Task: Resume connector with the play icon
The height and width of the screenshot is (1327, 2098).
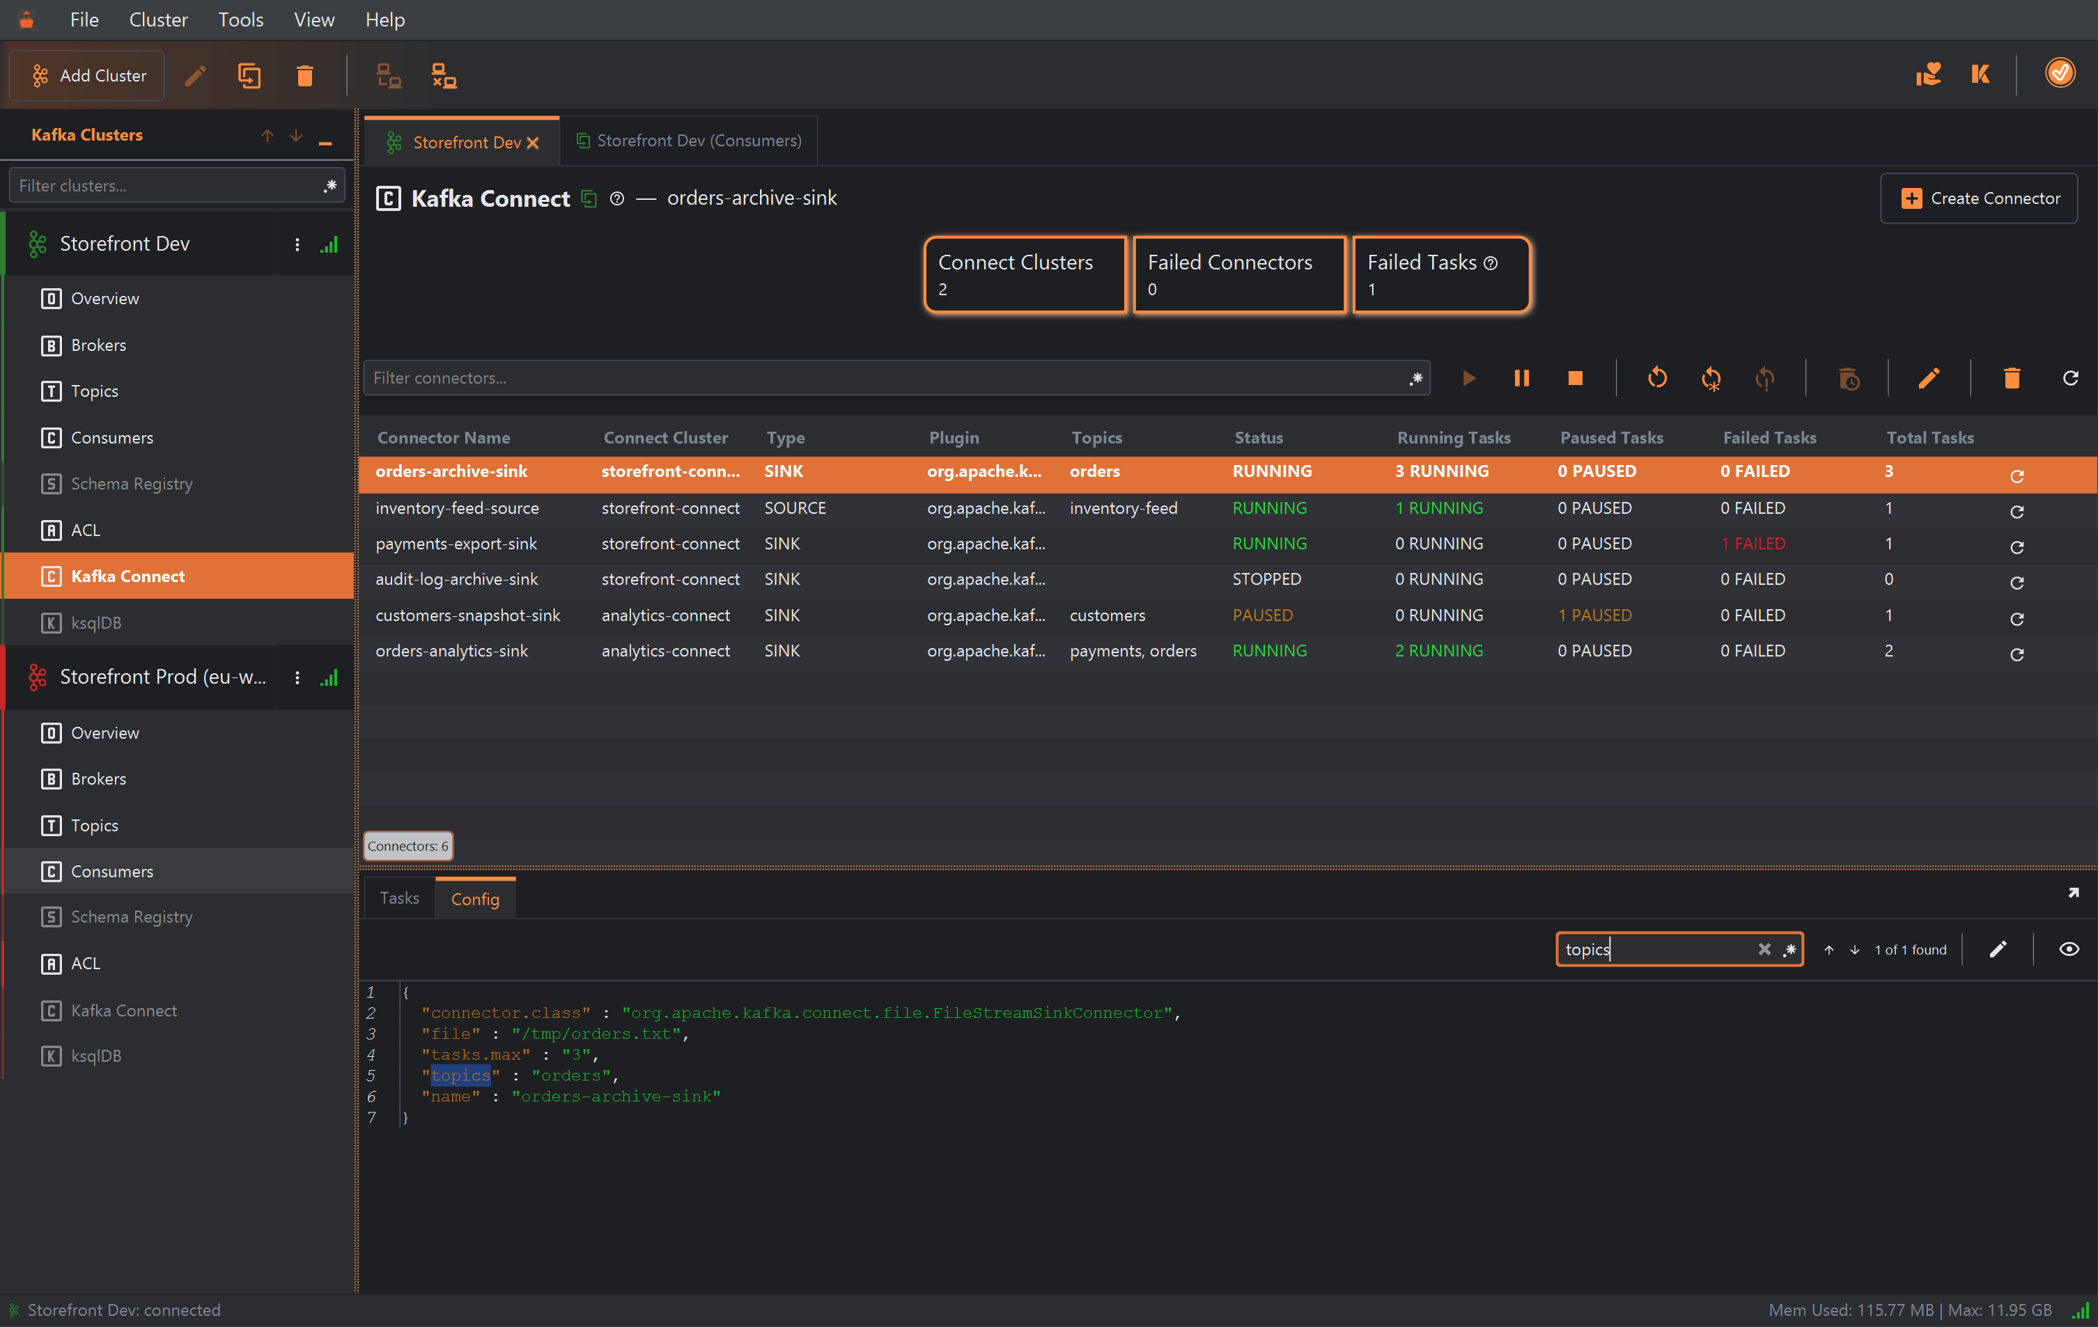Action: coord(1469,378)
